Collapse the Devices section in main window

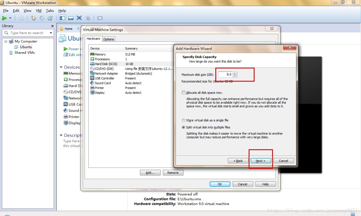pyautogui.click(x=61, y=67)
